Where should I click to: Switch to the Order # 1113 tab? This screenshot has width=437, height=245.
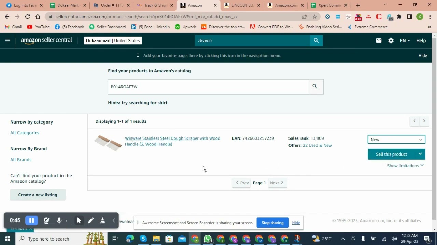(x=111, y=5)
